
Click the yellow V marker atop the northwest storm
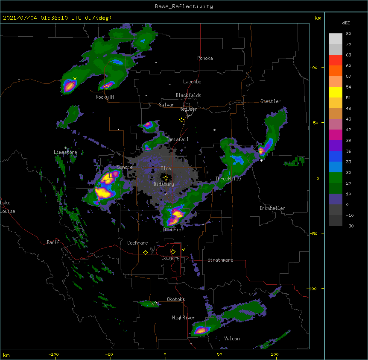(x=75, y=79)
